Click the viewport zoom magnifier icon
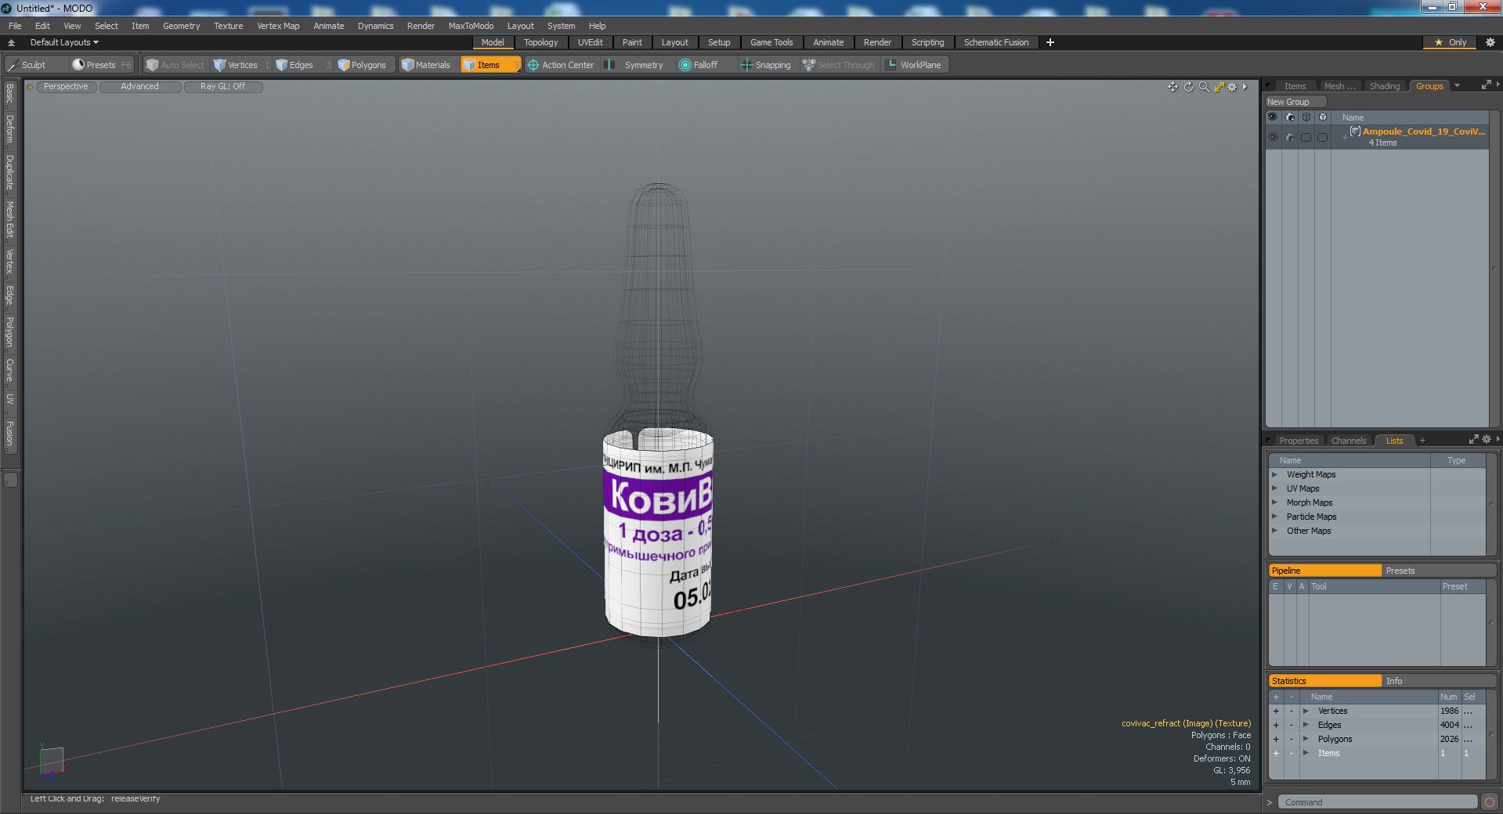1503x814 pixels. (x=1204, y=87)
